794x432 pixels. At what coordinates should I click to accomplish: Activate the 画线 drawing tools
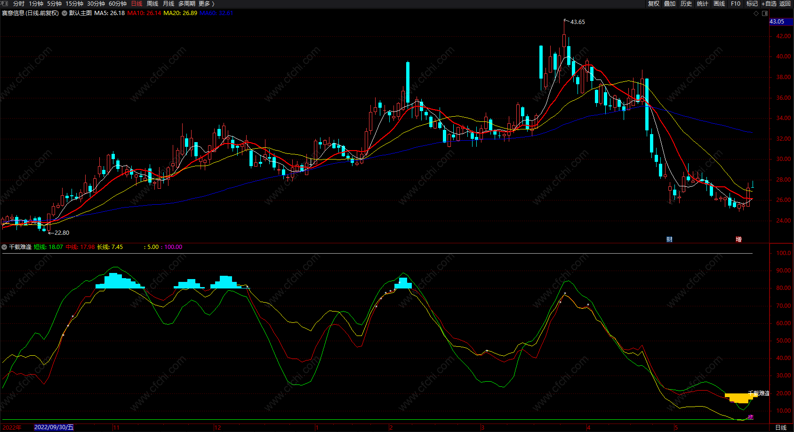coord(719,4)
